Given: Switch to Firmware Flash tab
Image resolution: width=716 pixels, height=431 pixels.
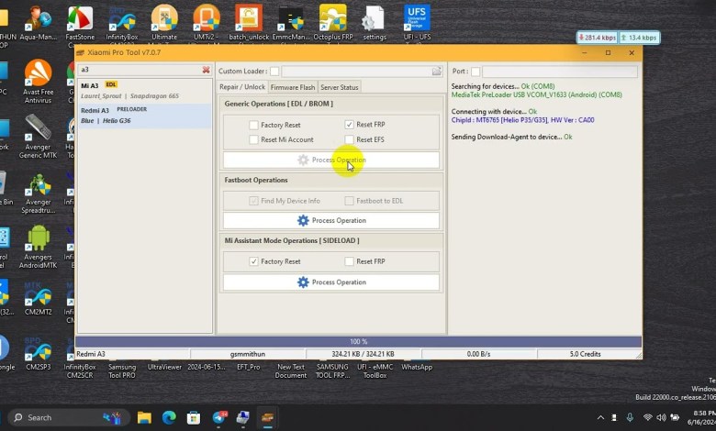Looking at the screenshot, I should (x=293, y=87).
